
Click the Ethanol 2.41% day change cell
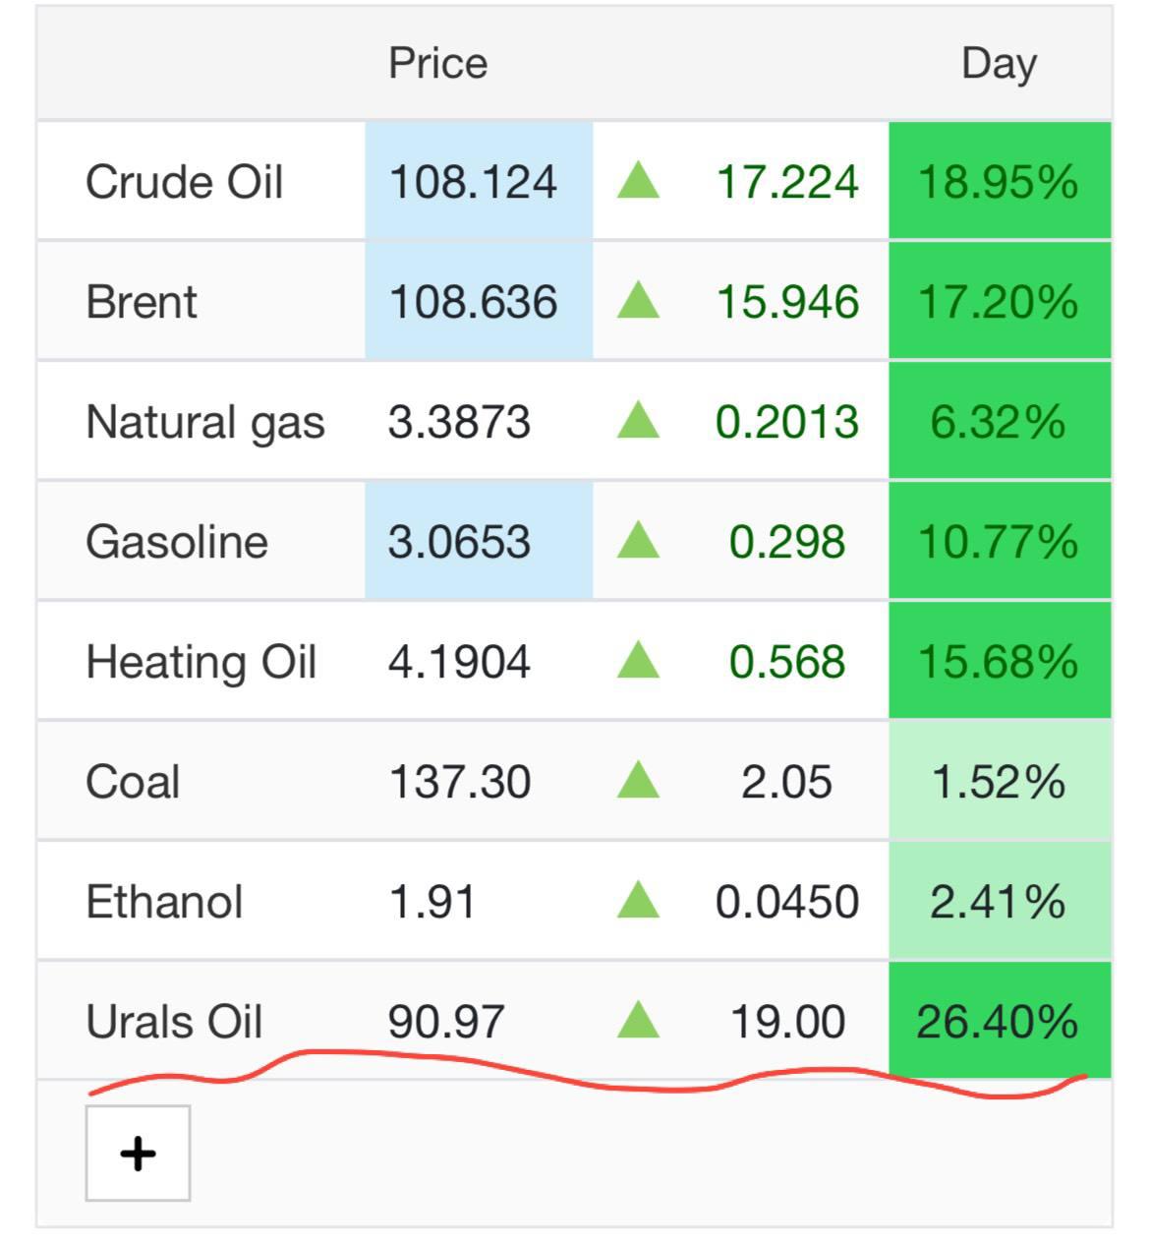[999, 902]
